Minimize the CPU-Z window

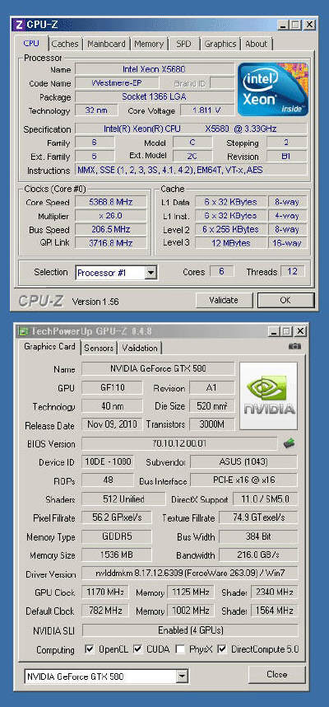283,25
